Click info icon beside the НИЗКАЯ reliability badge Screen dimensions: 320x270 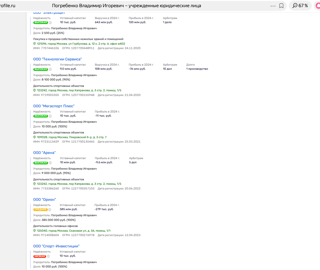(48, 256)
